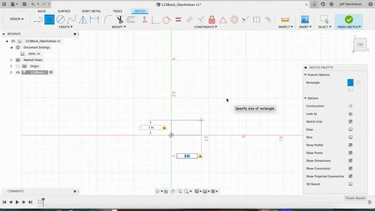Play the timeline
This screenshot has width=375, height=211.
point(17,202)
